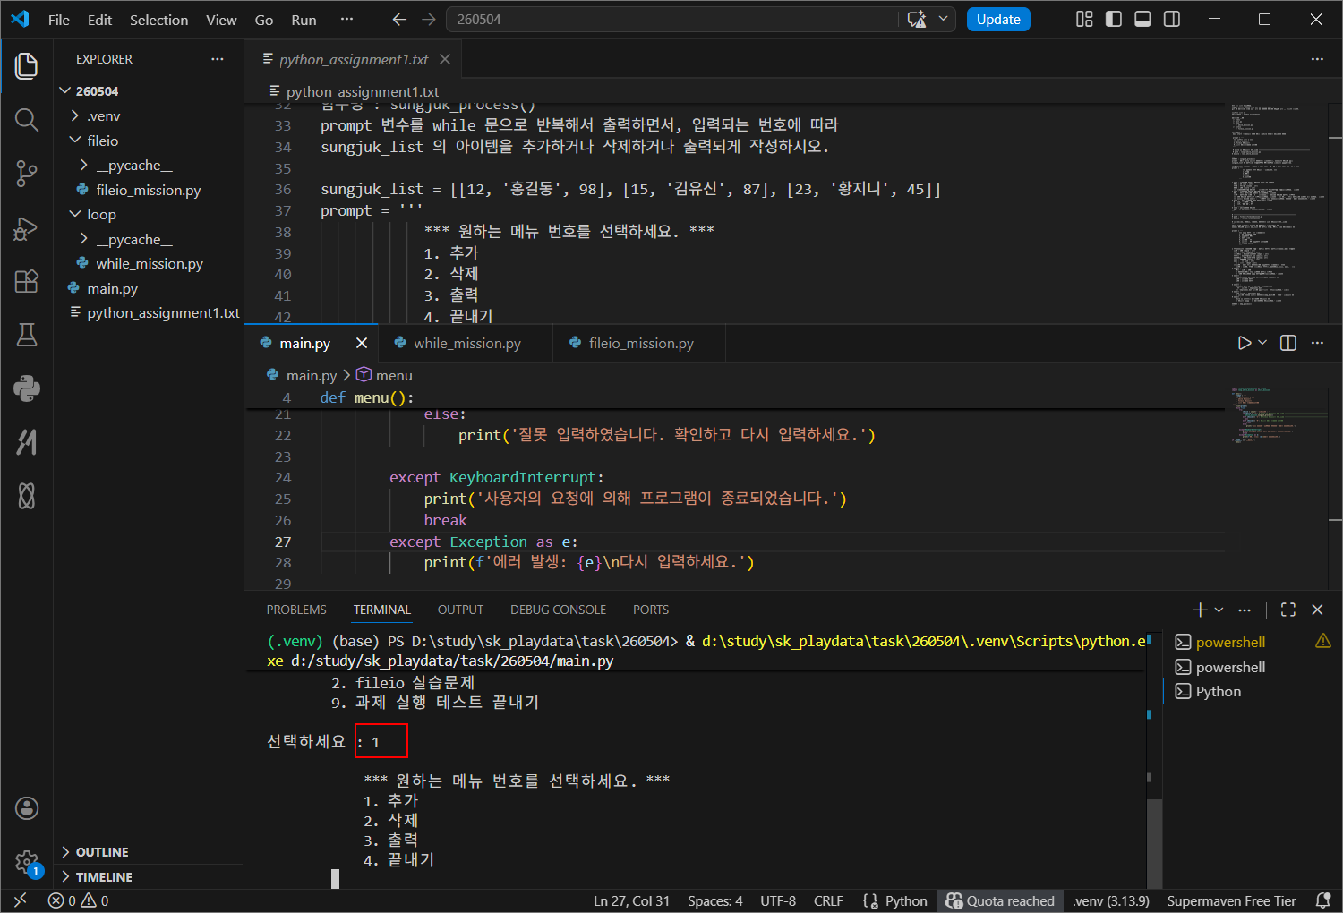Expand the .venv folder

(75, 116)
